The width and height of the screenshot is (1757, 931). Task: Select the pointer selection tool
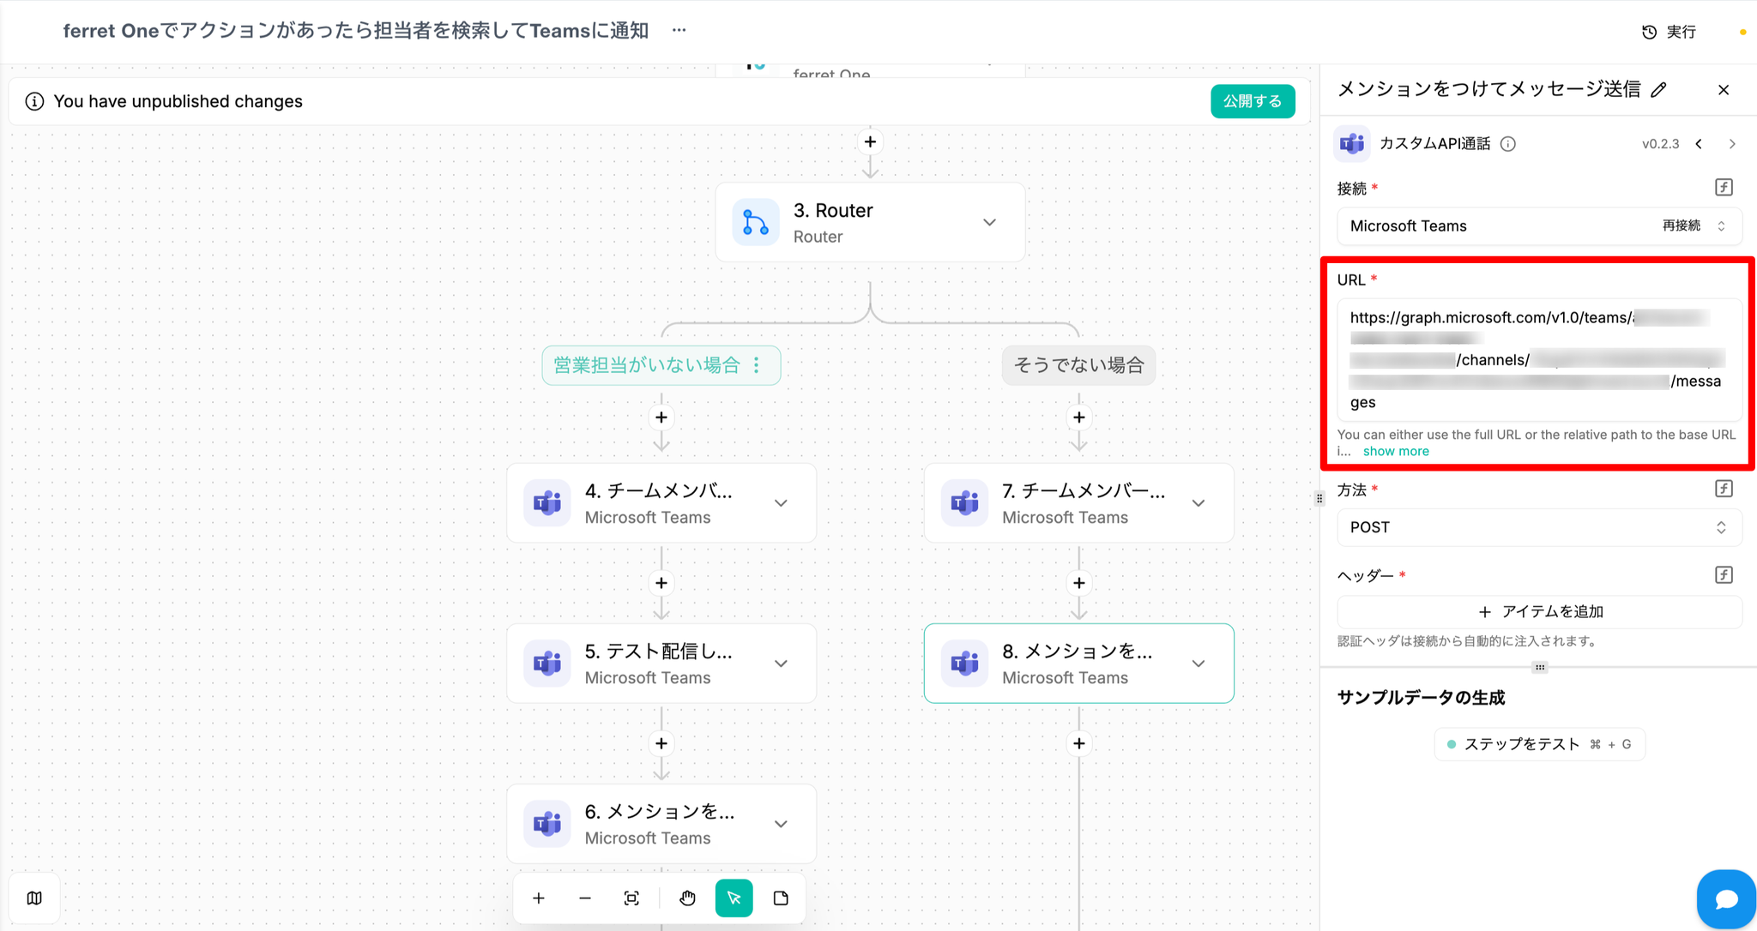click(734, 898)
